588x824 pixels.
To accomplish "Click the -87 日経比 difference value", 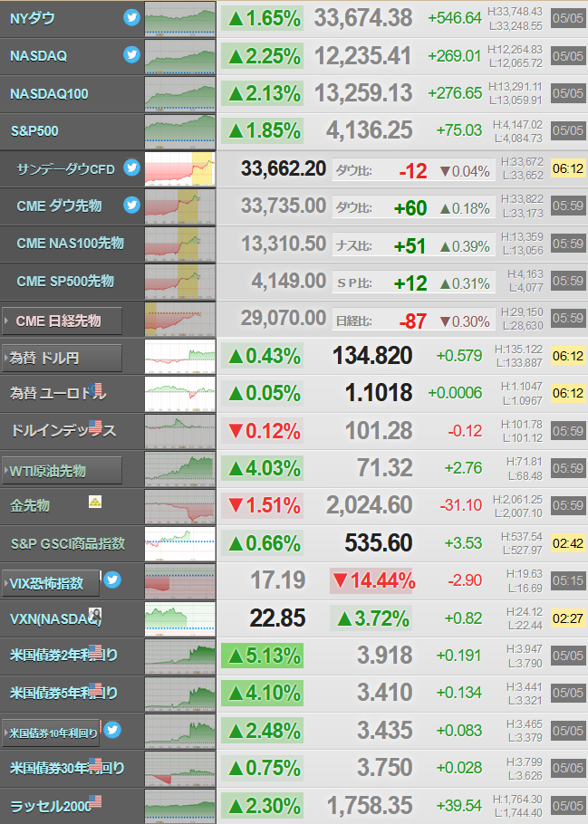I will (x=413, y=321).
